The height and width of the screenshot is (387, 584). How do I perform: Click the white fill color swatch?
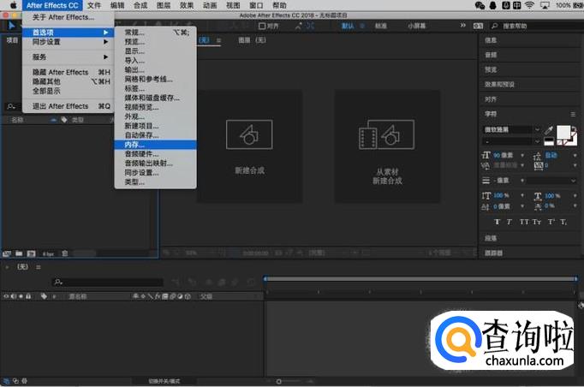pyautogui.click(x=563, y=132)
